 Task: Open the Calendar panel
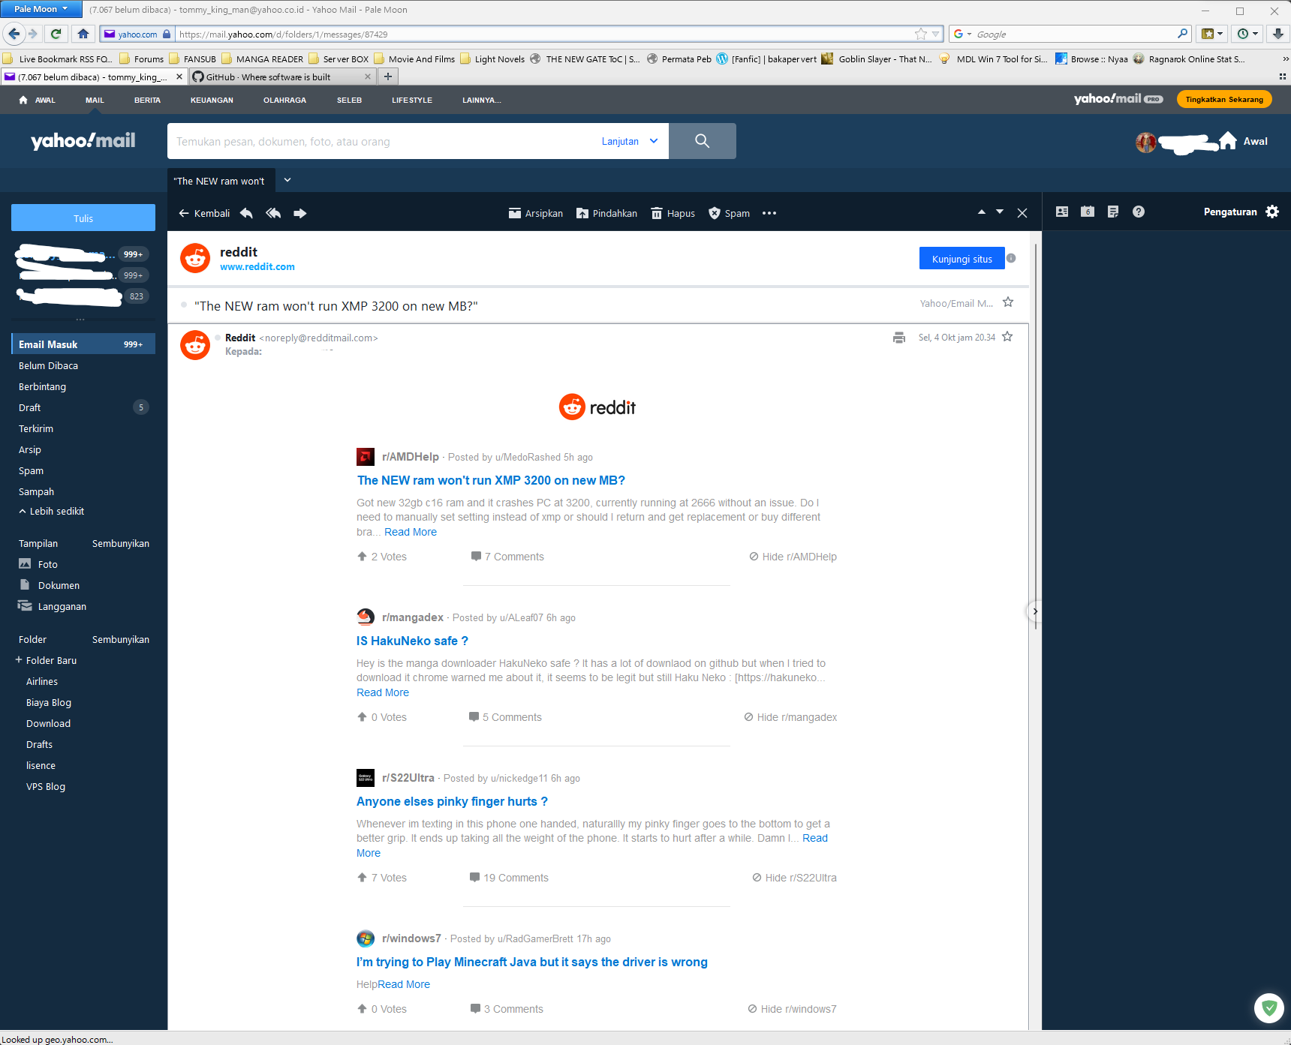(1087, 212)
